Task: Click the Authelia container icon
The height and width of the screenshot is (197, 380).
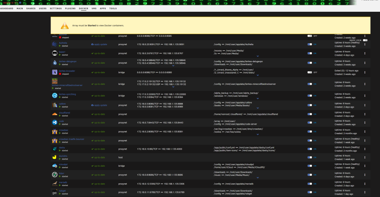Action: [54, 44]
